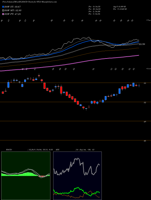The width and height of the screenshot is (151, 200).
Task: Click the 52 price axis label
Action: click(x=145, y=102)
